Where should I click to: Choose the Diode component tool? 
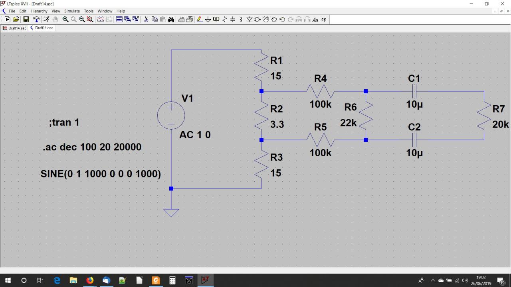point(250,19)
